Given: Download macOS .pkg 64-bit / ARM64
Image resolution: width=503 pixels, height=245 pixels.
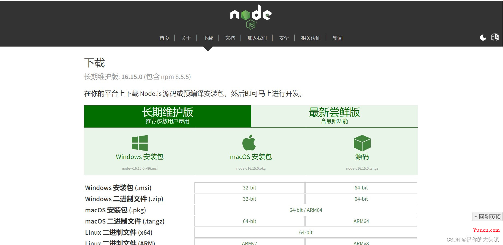Looking at the screenshot, I should point(306,210).
